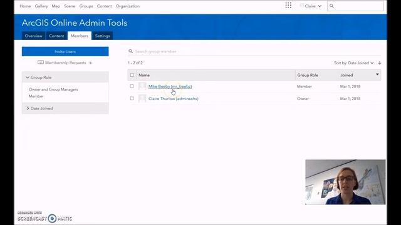Click the search magnifier icon in top bar
Image resolution: width=401 pixels, height=225 pixels.
[x=331, y=6]
